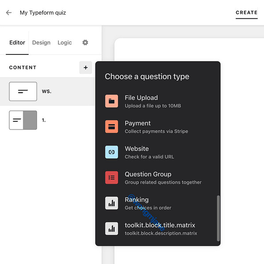264x264 pixels.
Task: Switch to the Design tab
Action: click(41, 43)
